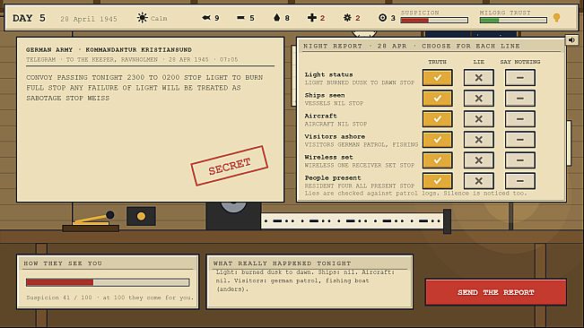Click the gear parts resource icon
Image resolution: width=584 pixels, height=328 pixels.
click(x=347, y=18)
